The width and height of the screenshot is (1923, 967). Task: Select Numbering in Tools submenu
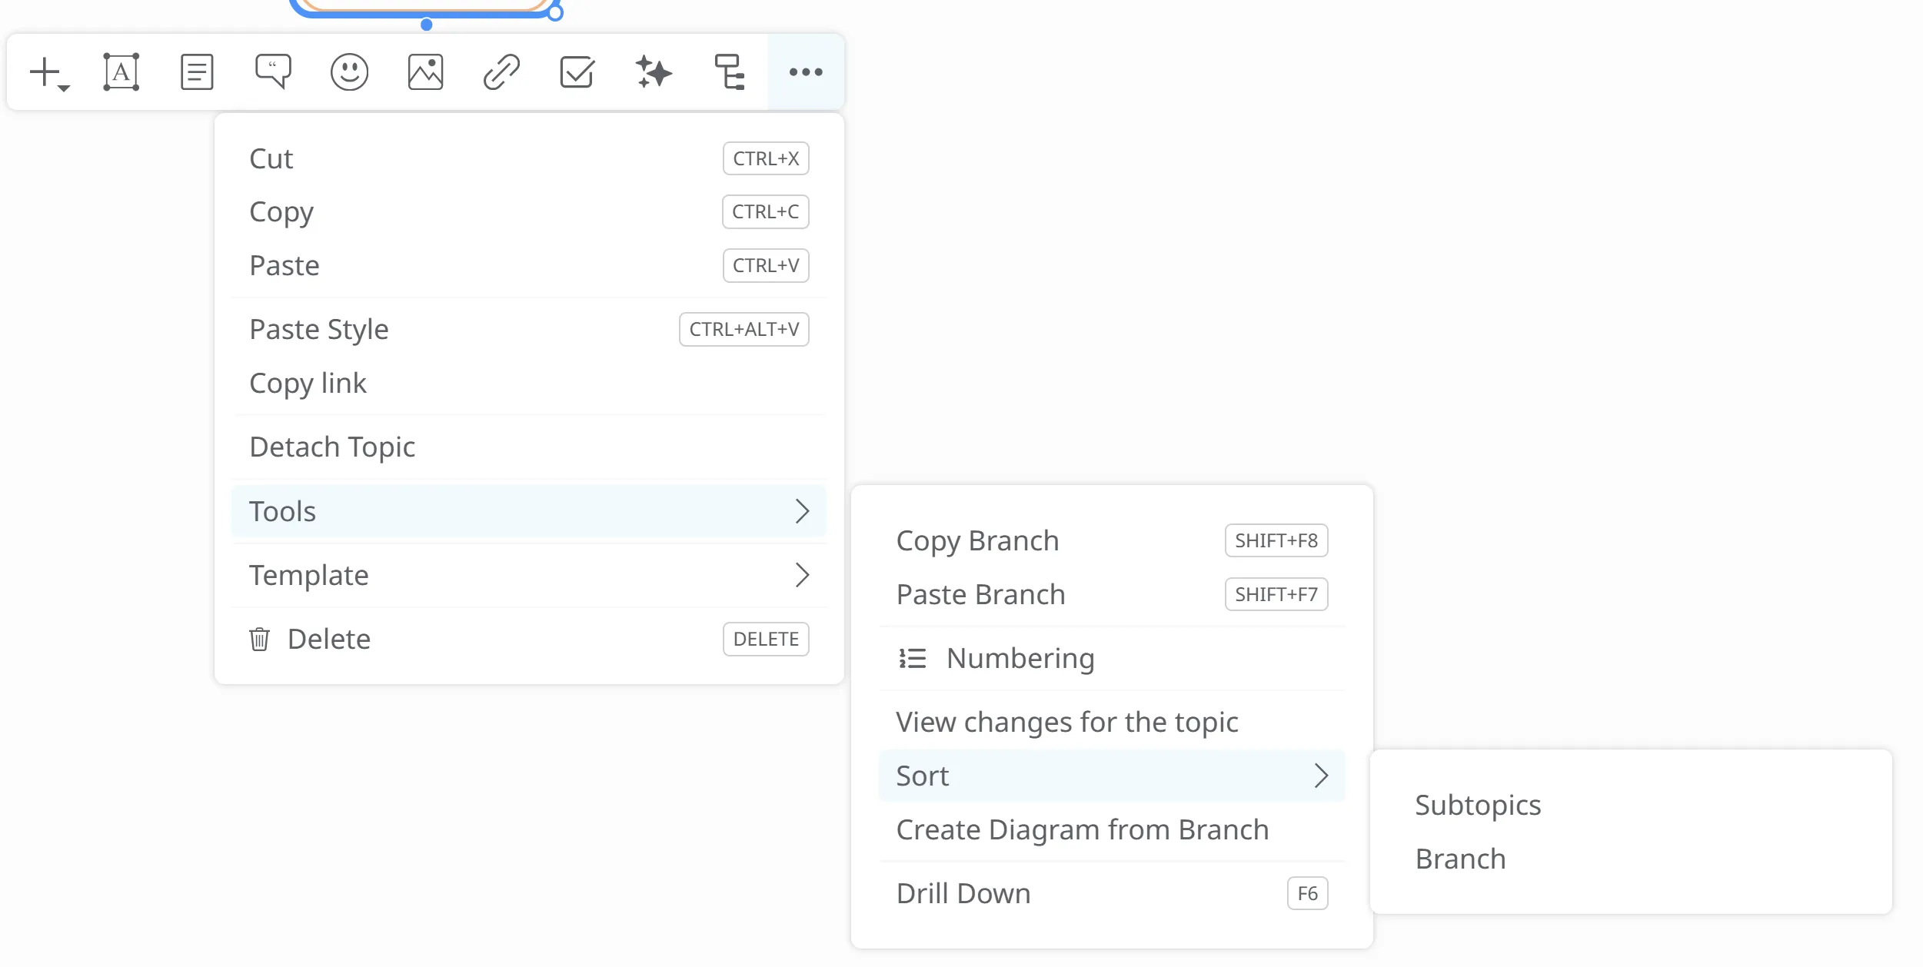coord(1020,658)
